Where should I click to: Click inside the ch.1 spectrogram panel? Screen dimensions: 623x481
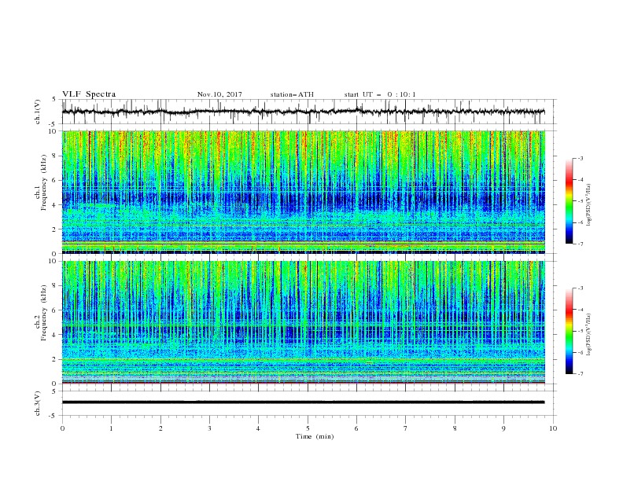point(304,192)
